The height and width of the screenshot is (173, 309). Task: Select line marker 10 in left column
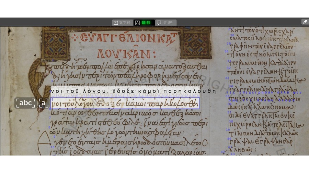click(52, 147)
